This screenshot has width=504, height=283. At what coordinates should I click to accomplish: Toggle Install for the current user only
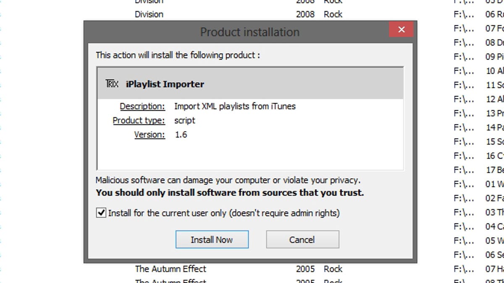[101, 213]
